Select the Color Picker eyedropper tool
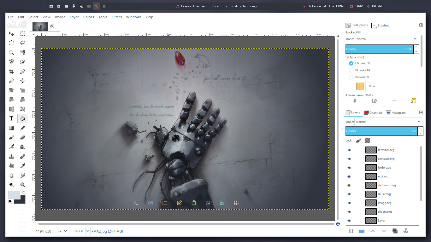 23,166
